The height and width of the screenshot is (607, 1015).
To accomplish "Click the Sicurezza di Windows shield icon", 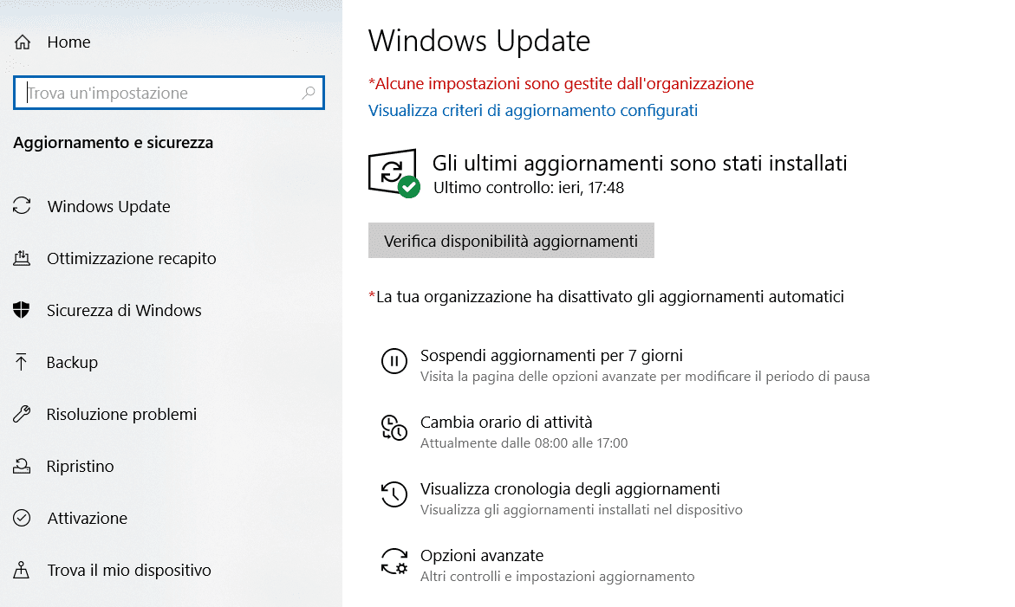I will coord(22,310).
